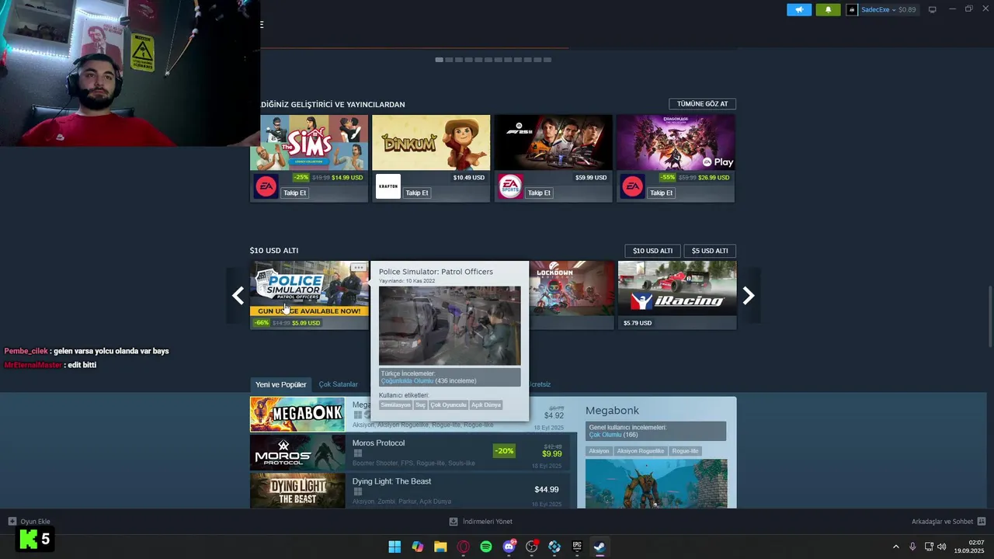Click the $10 USD ALTI filter button

pyautogui.click(x=652, y=251)
